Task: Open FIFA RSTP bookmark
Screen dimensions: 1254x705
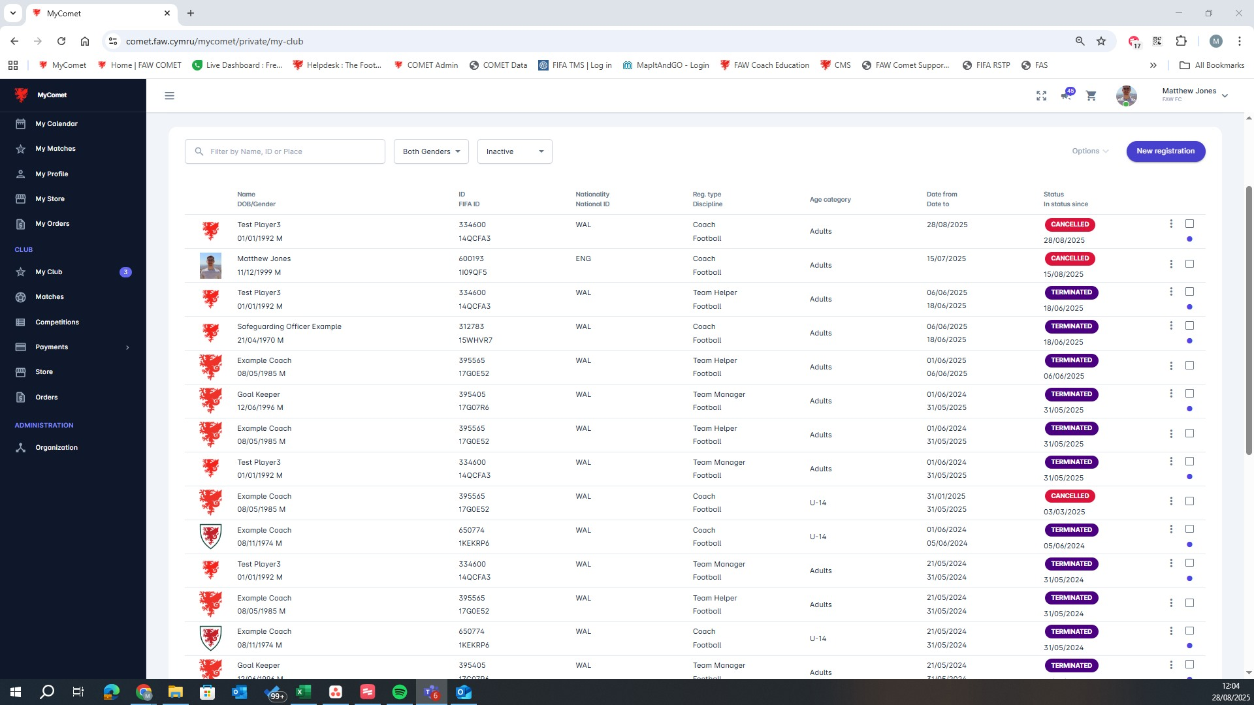Action: (986, 65)
